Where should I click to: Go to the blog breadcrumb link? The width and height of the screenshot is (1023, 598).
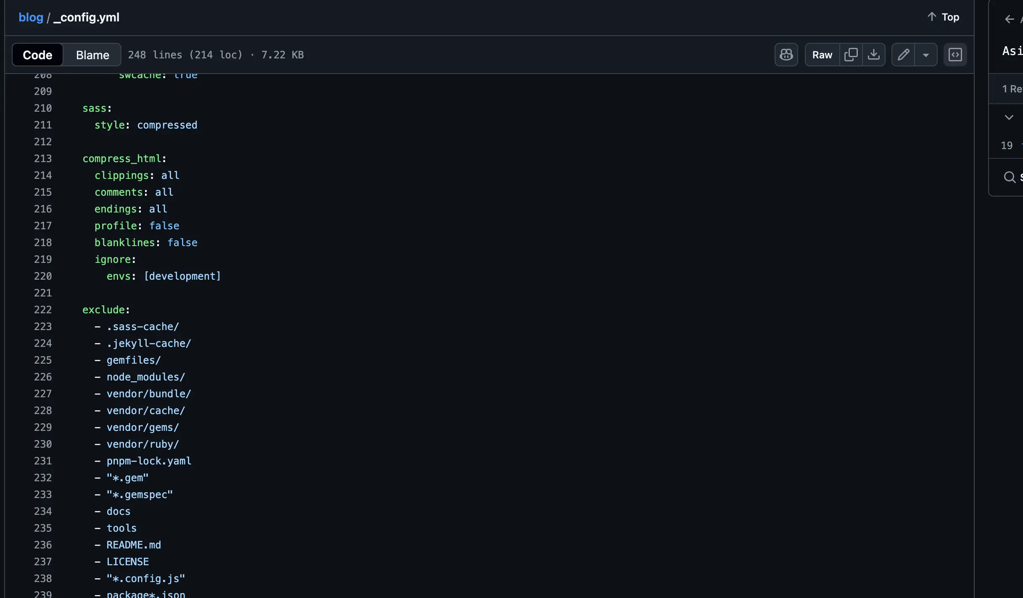click(31, 17)
